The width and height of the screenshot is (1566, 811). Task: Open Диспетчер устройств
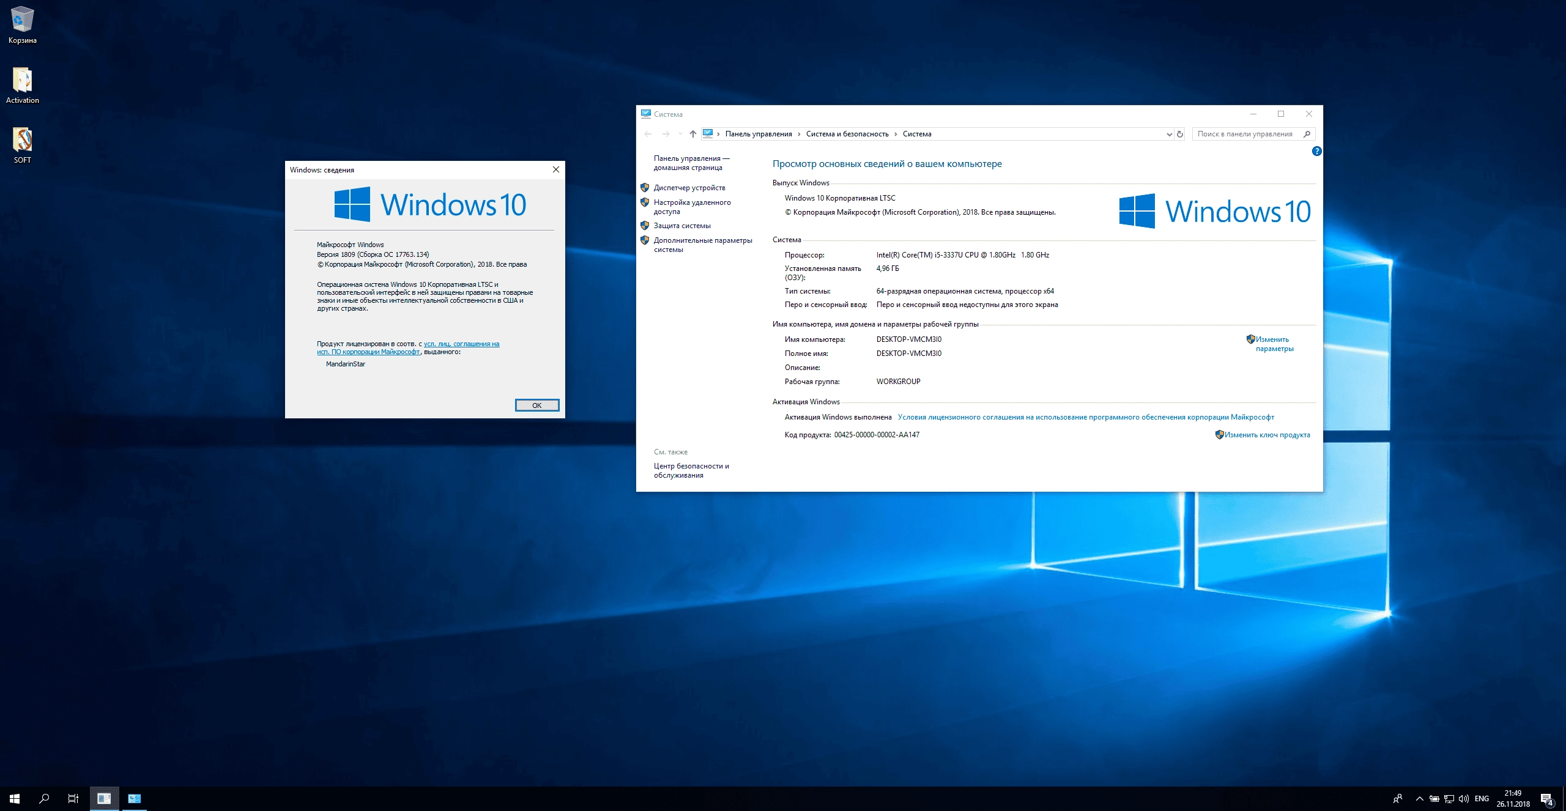(x=689, y=188)
